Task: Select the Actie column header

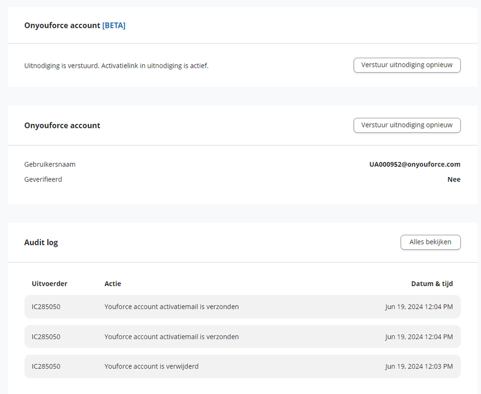Action: tap(113, 284)
